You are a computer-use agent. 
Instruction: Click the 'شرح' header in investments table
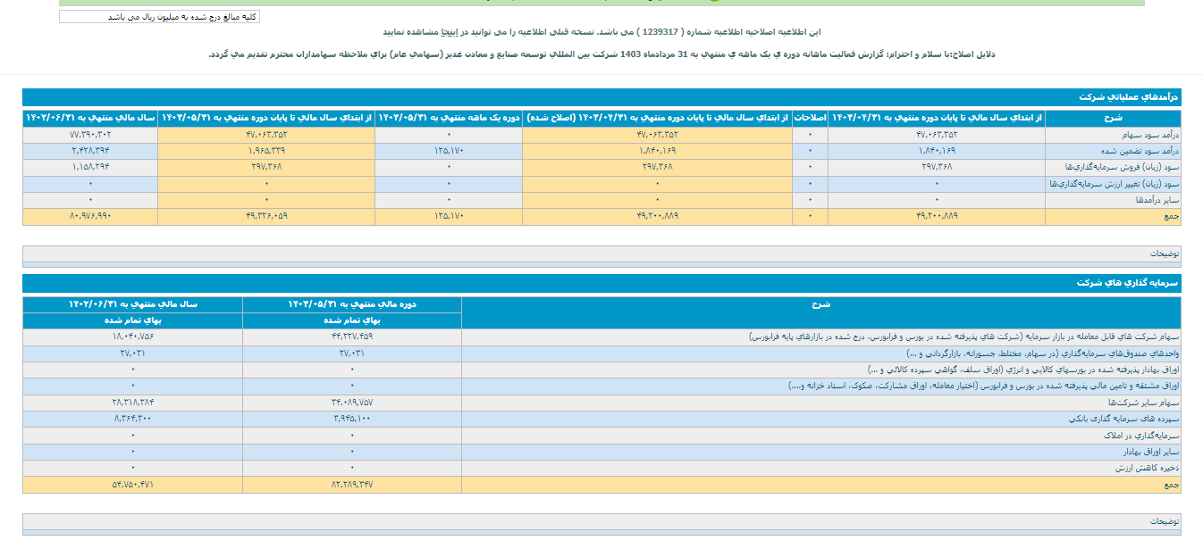[x=820, y=304]
